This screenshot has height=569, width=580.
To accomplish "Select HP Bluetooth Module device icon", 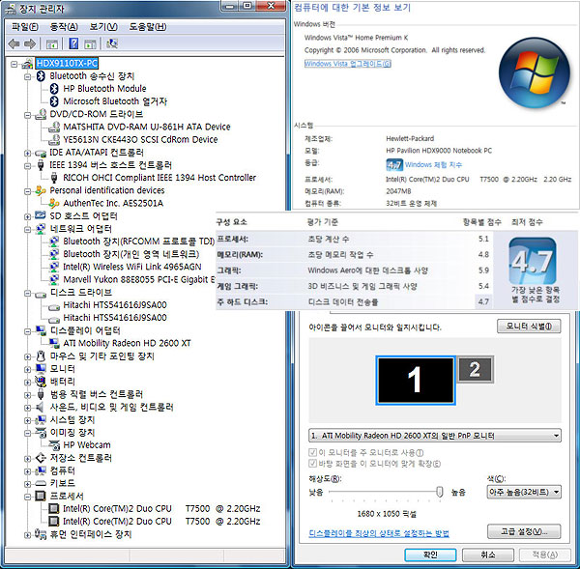I will point(54,89).
